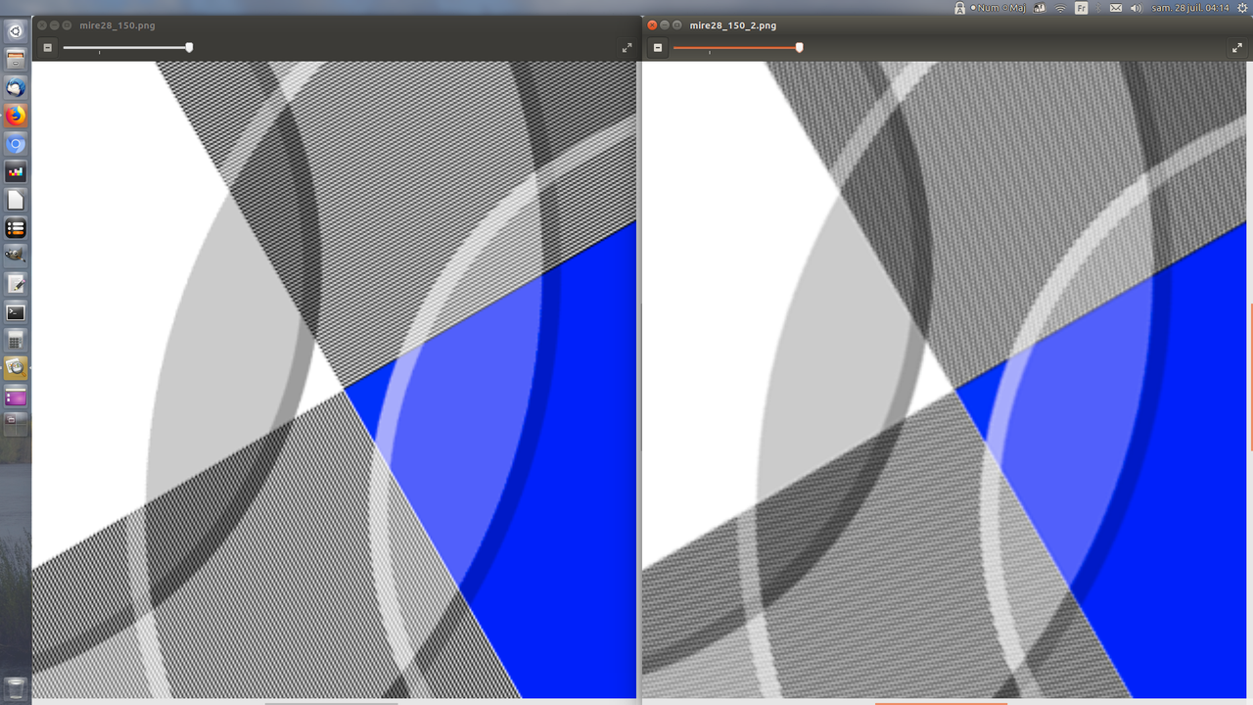Screen dimensions: 1253x705
Task: Open the Ubuntu Dash from the launcher
Action: pyautogui.click(x=15, y=30)
